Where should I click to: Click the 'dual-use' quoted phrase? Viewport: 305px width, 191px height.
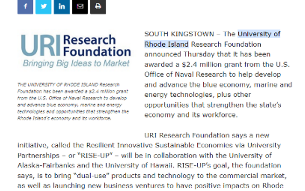(x=91, y=176)
